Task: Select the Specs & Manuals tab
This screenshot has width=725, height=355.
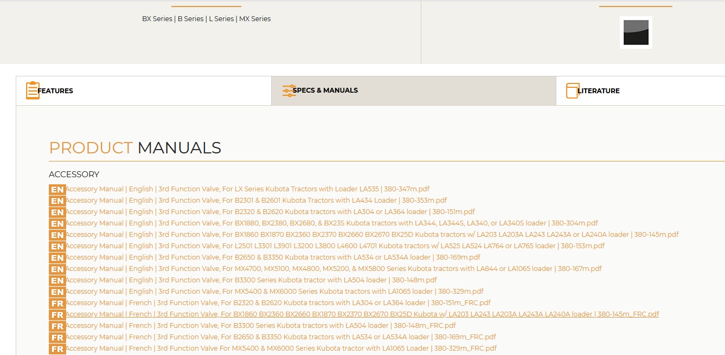Action: pos(325,91)
